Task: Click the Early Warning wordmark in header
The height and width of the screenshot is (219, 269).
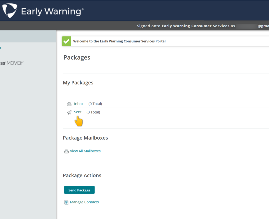Action: pyautogui.click(x=52, y=12)
